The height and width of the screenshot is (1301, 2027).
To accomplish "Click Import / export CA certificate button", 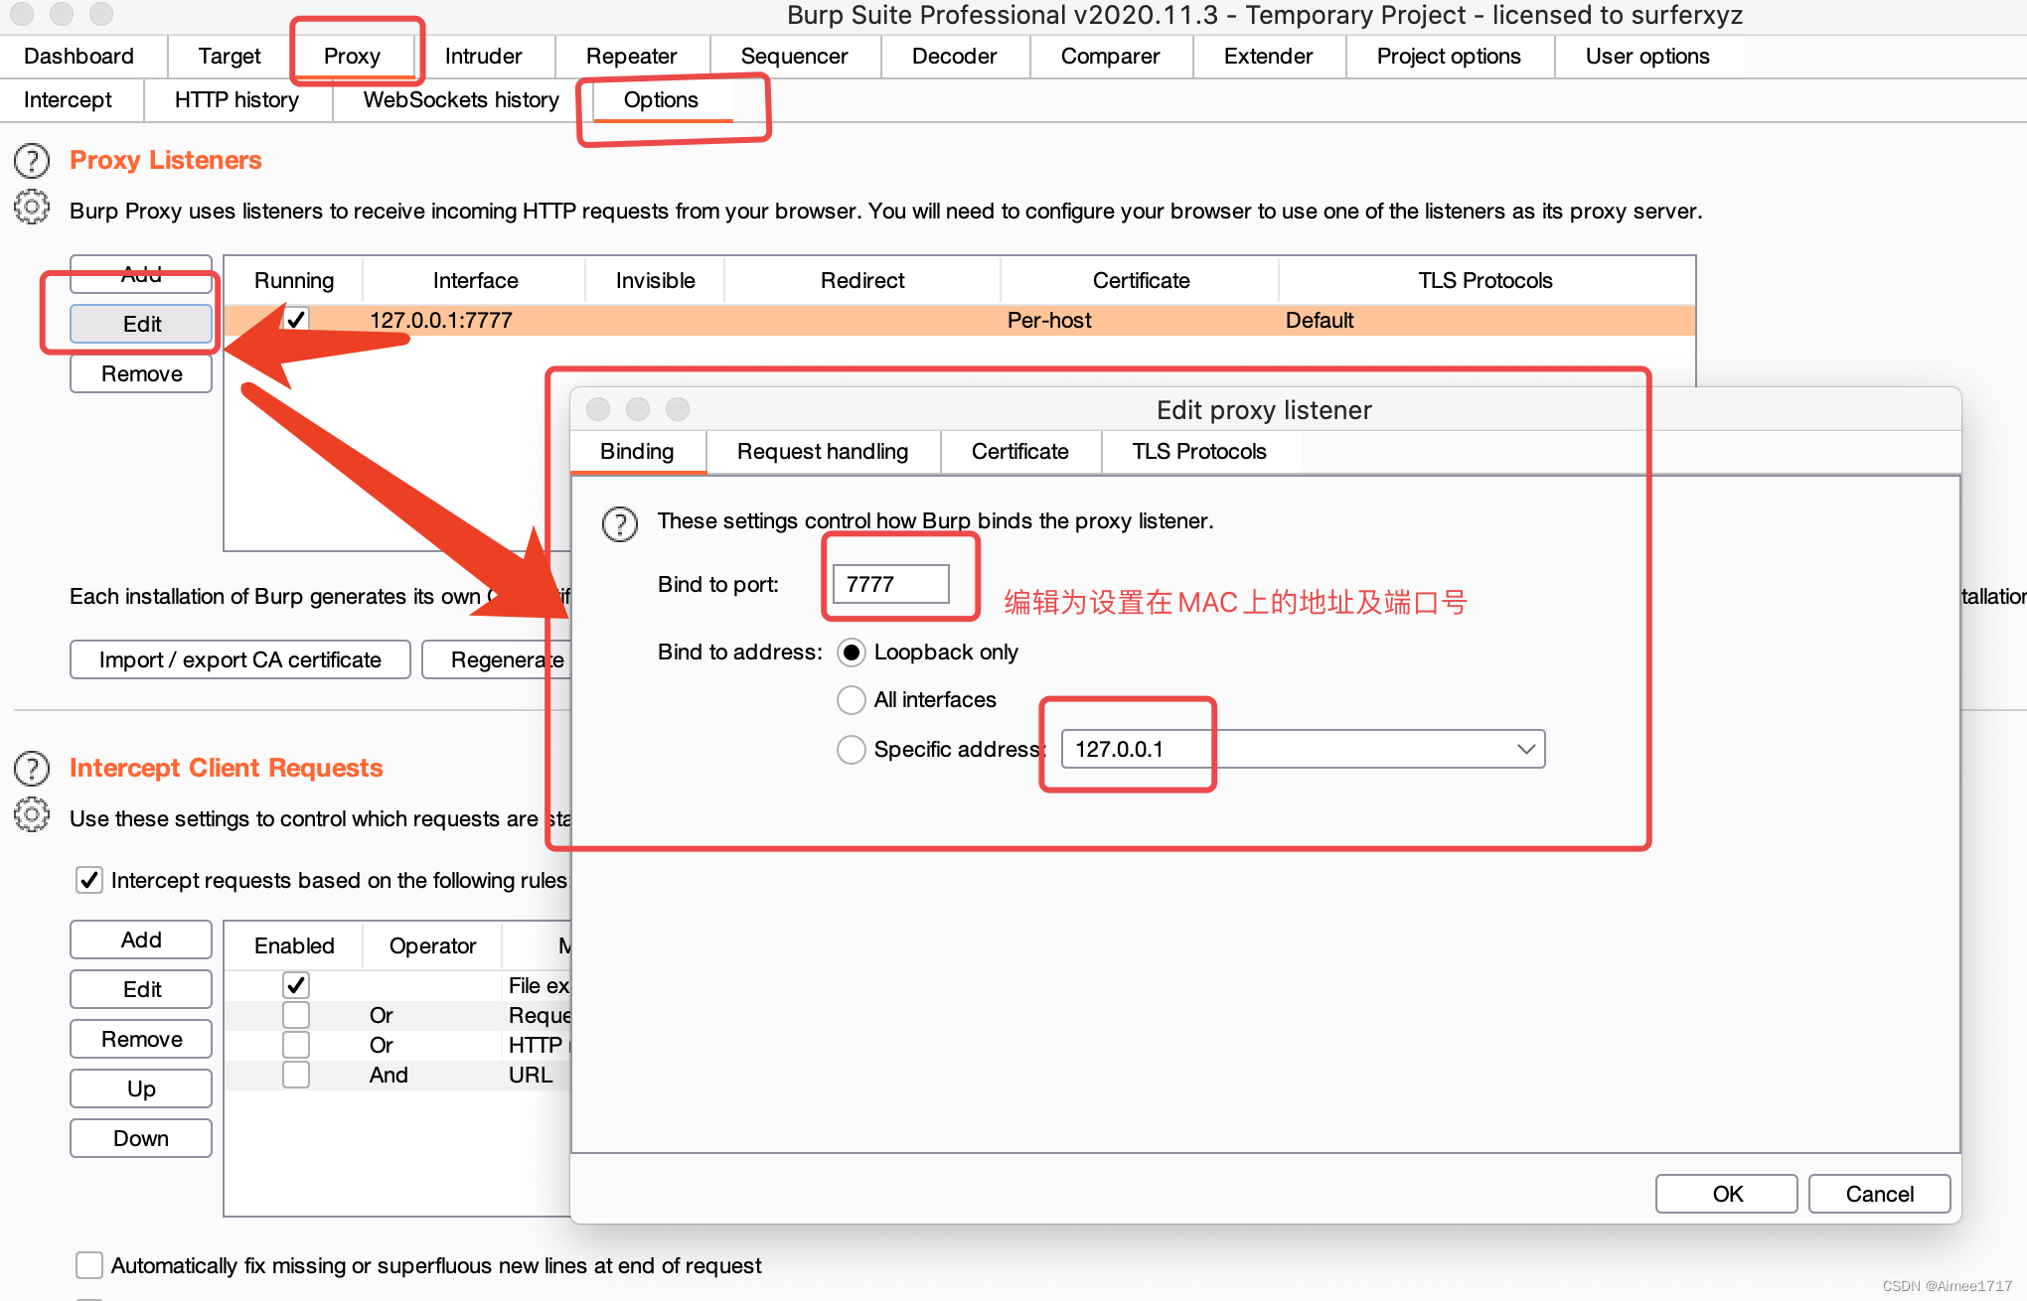I will pyautogui.click(x=239, y=659).
